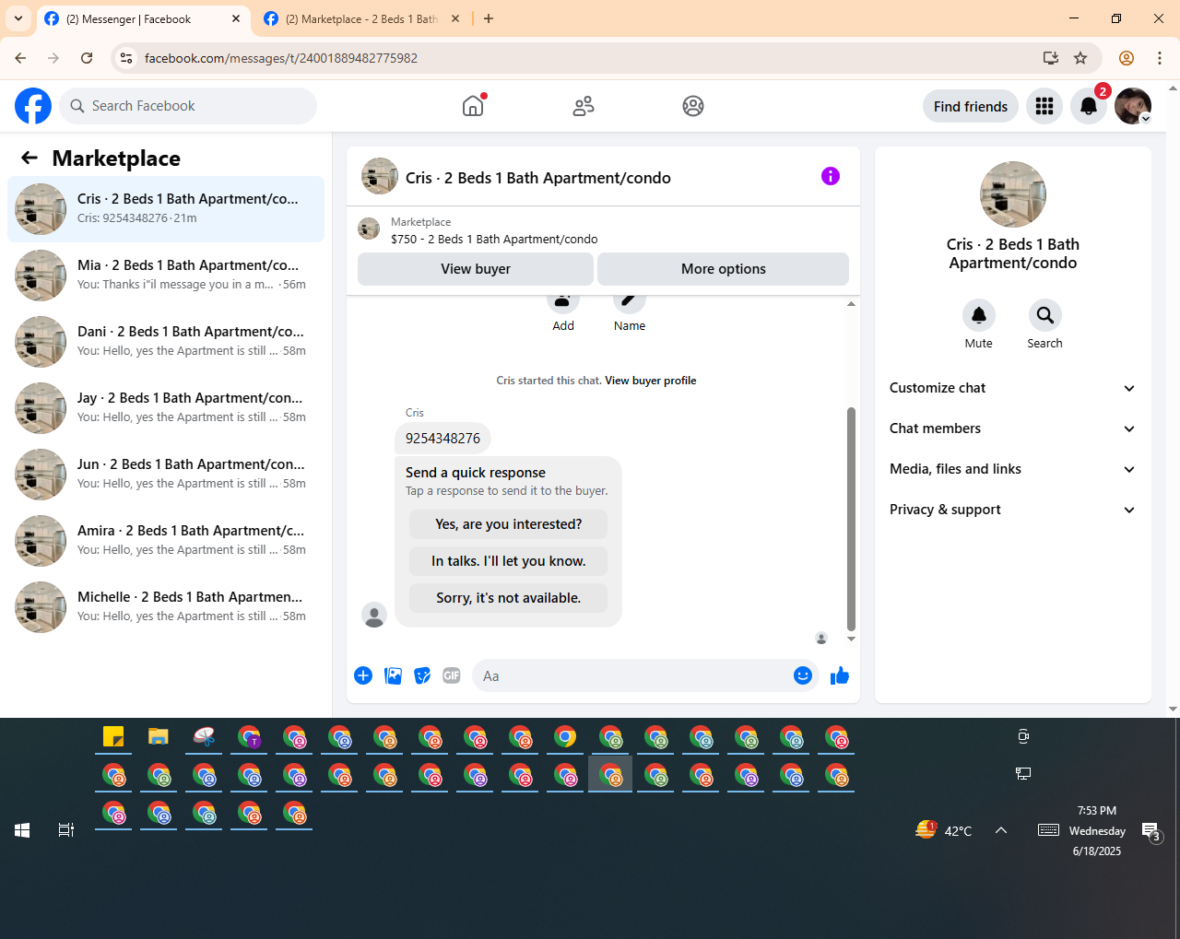
Task: Send 'In talks. I'll let you know.' response
Action: pos(509,561)
